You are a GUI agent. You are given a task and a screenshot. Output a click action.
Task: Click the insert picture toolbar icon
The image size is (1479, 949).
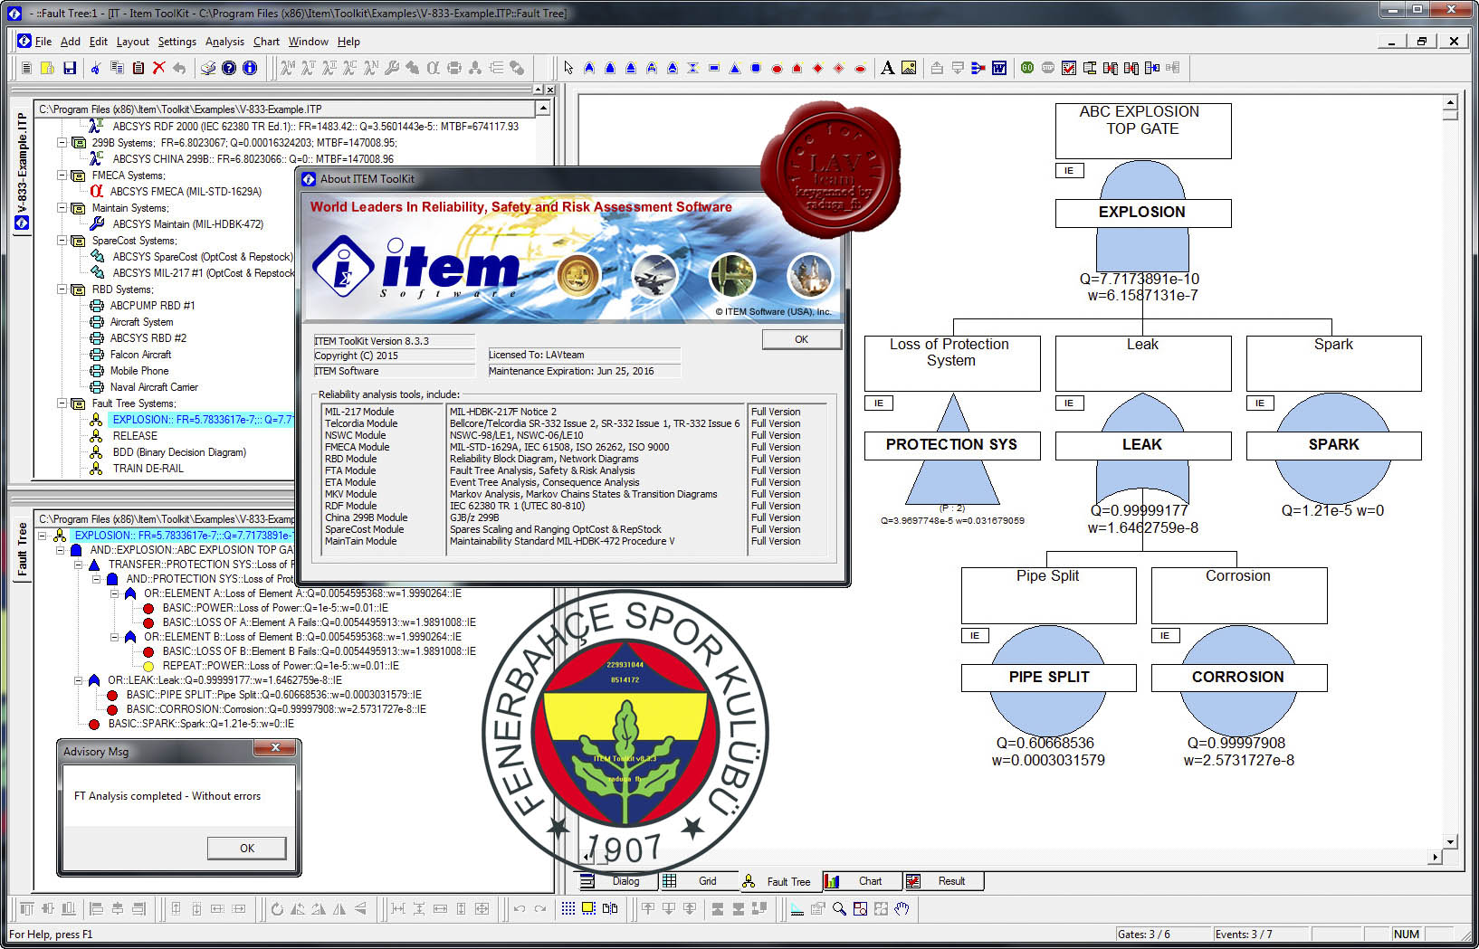909,68
